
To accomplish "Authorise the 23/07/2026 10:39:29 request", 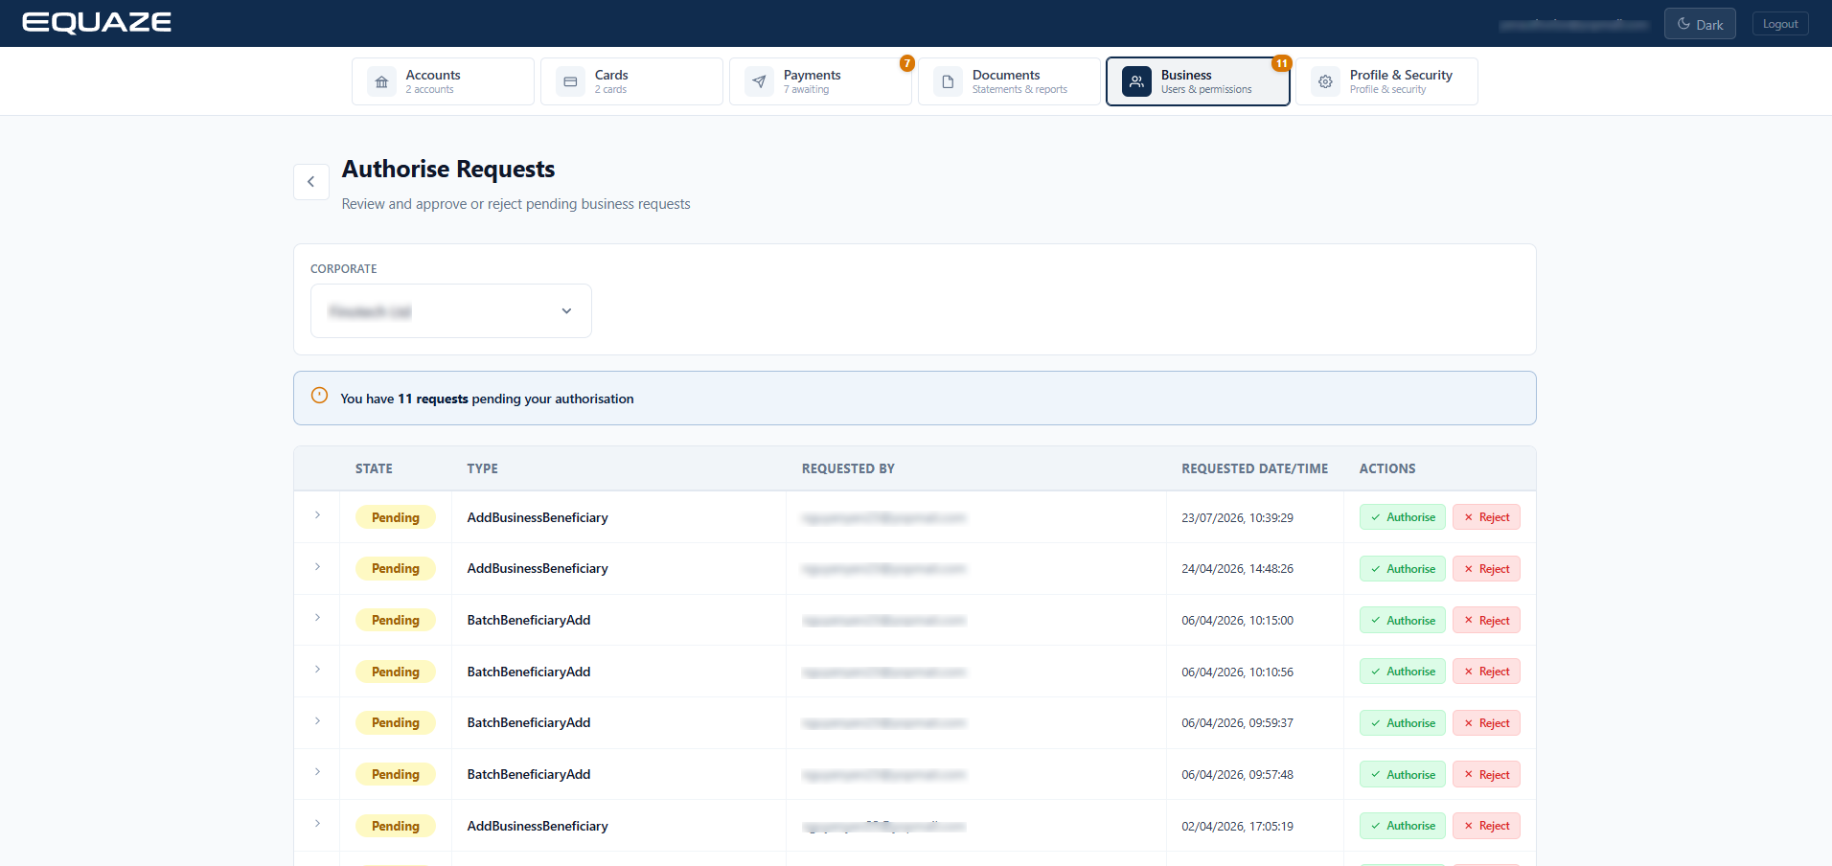I will [1402, 517].
